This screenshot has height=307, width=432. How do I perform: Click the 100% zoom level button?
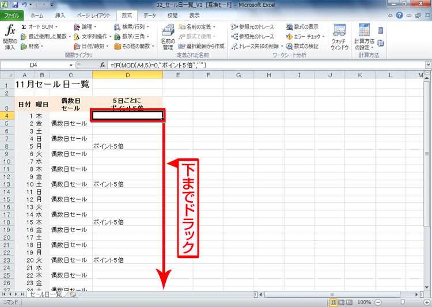click(x=364, y=302)
